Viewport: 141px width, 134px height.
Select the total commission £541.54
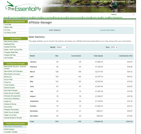129,121
